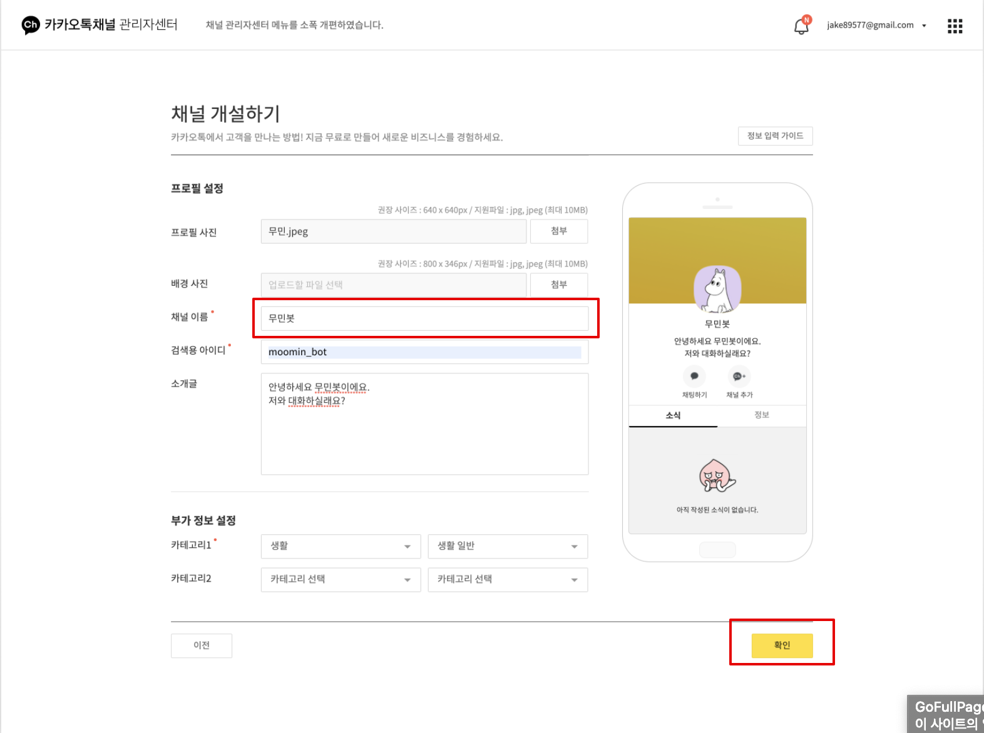Click the profile photo file field 무민.jpeg

pos(394,231)
